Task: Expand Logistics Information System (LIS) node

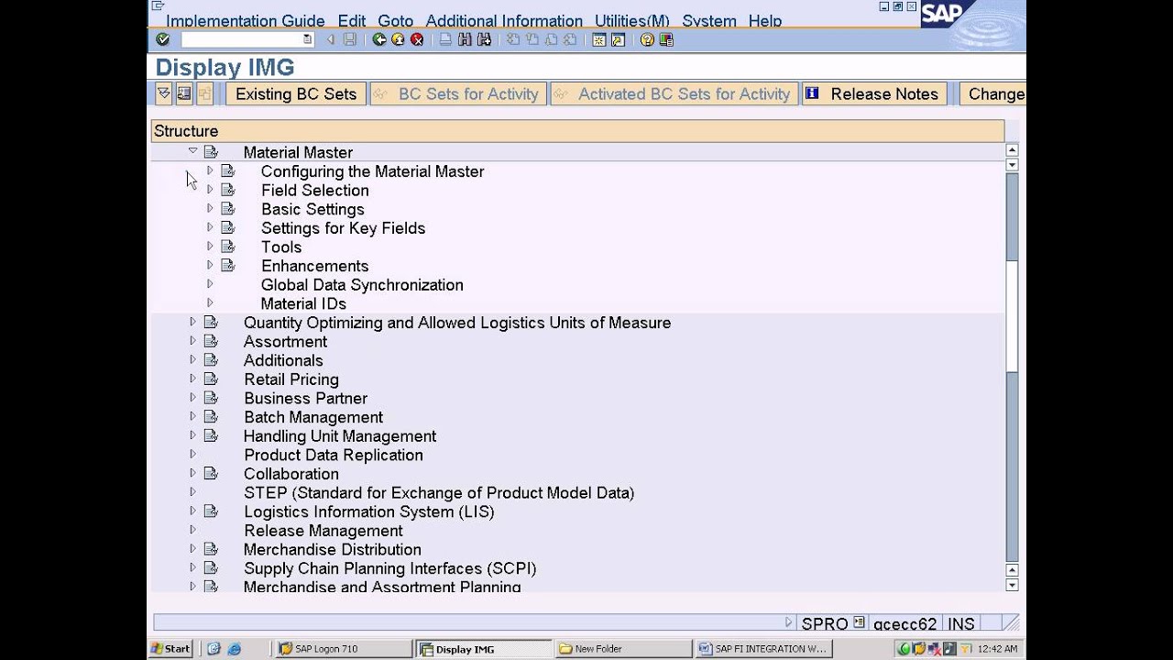Action: (x=192, y=511)
